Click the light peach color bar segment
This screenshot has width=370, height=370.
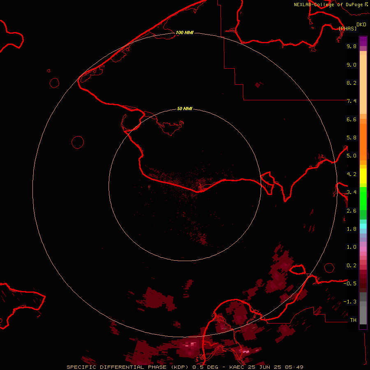click(363, 84)
